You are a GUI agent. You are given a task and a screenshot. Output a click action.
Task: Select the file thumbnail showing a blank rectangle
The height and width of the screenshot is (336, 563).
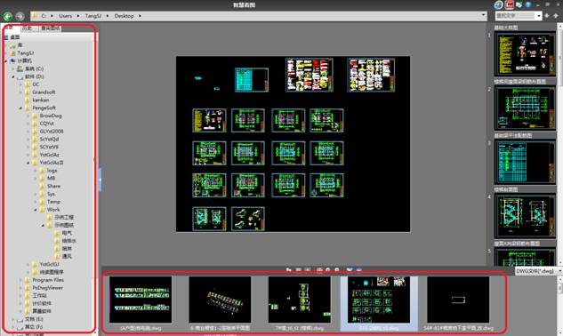coord(458,300)
